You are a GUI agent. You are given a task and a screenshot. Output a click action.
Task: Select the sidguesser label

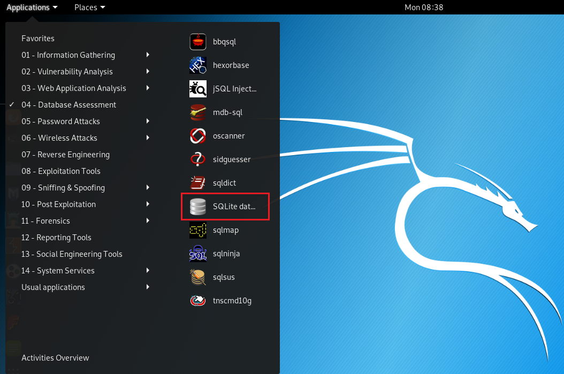[232, 159]
